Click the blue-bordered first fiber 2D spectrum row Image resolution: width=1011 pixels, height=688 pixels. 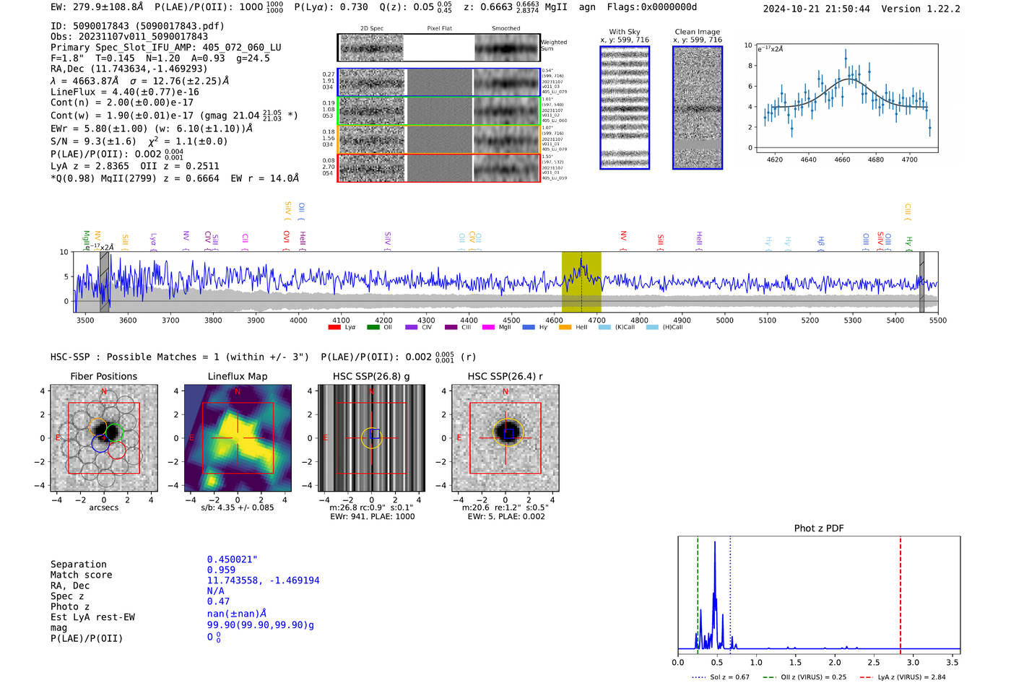[x=439, y=82]
